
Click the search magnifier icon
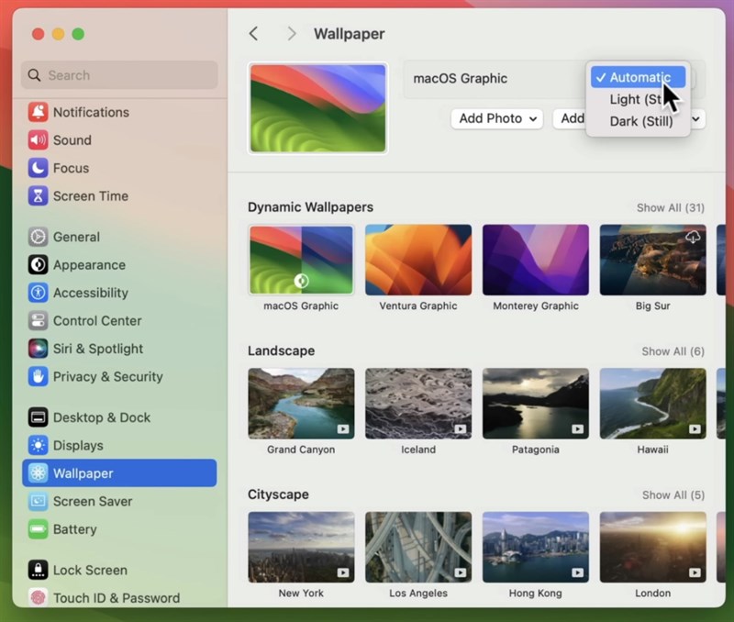34,75
